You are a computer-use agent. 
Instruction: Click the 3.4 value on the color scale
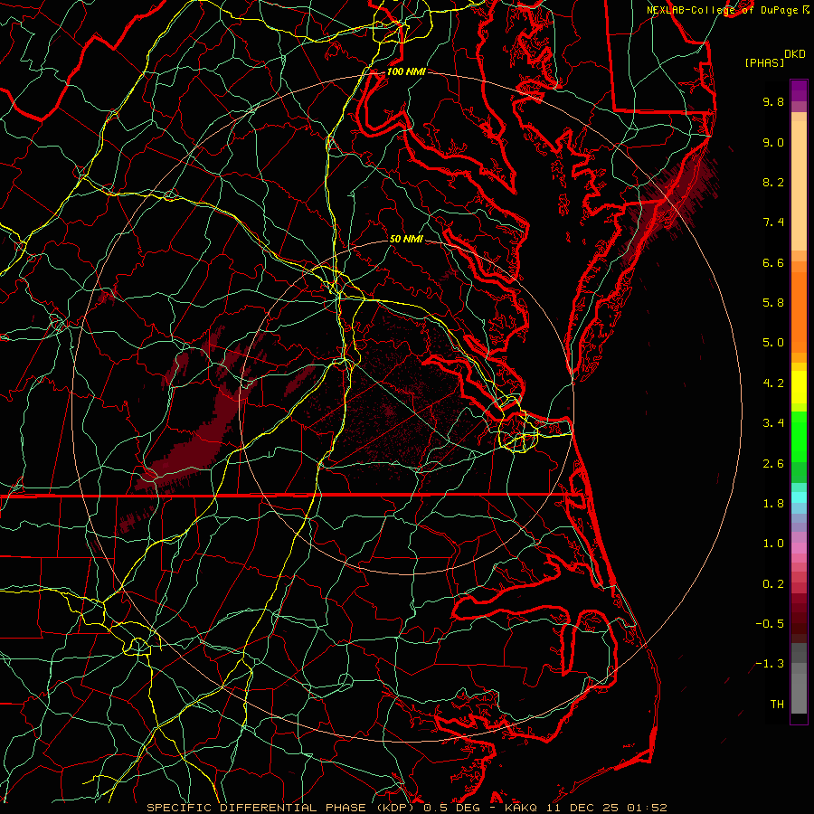(773, 423)
